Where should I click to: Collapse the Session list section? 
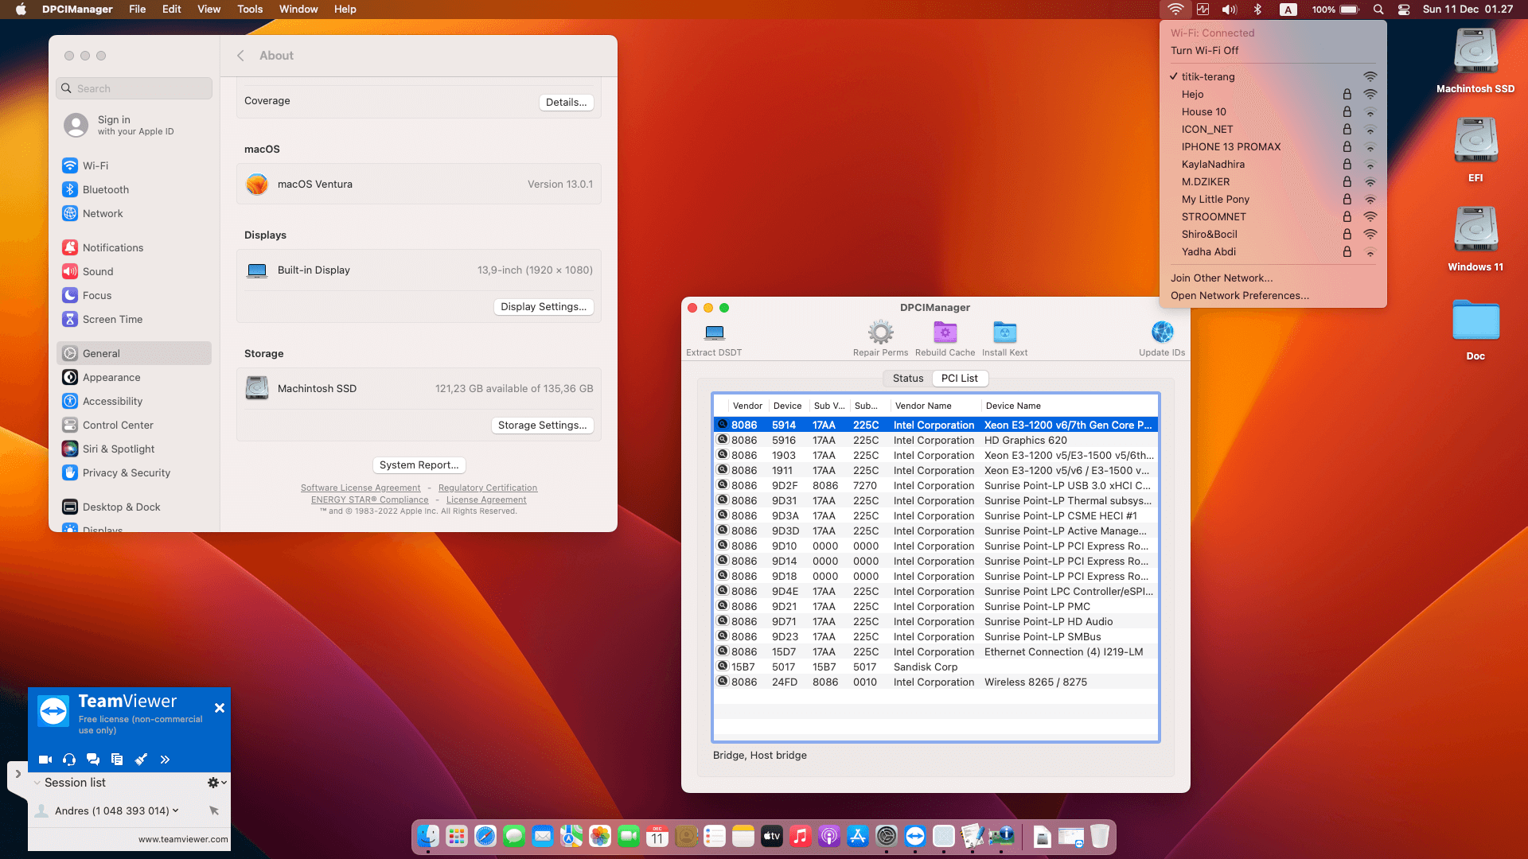(x=37, y=783)
